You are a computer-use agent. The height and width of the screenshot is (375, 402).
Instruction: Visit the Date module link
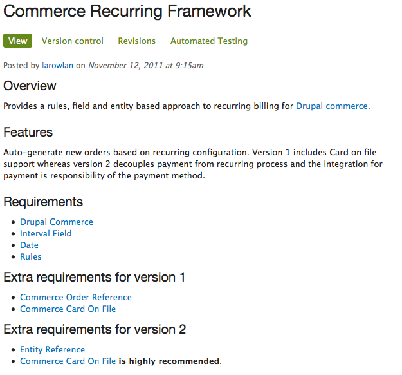[29, 245]
